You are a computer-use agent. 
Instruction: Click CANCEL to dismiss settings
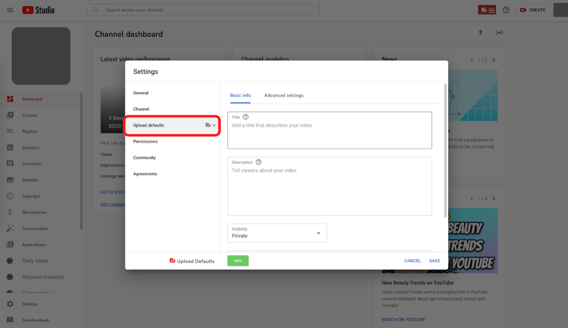click(412, 261)
